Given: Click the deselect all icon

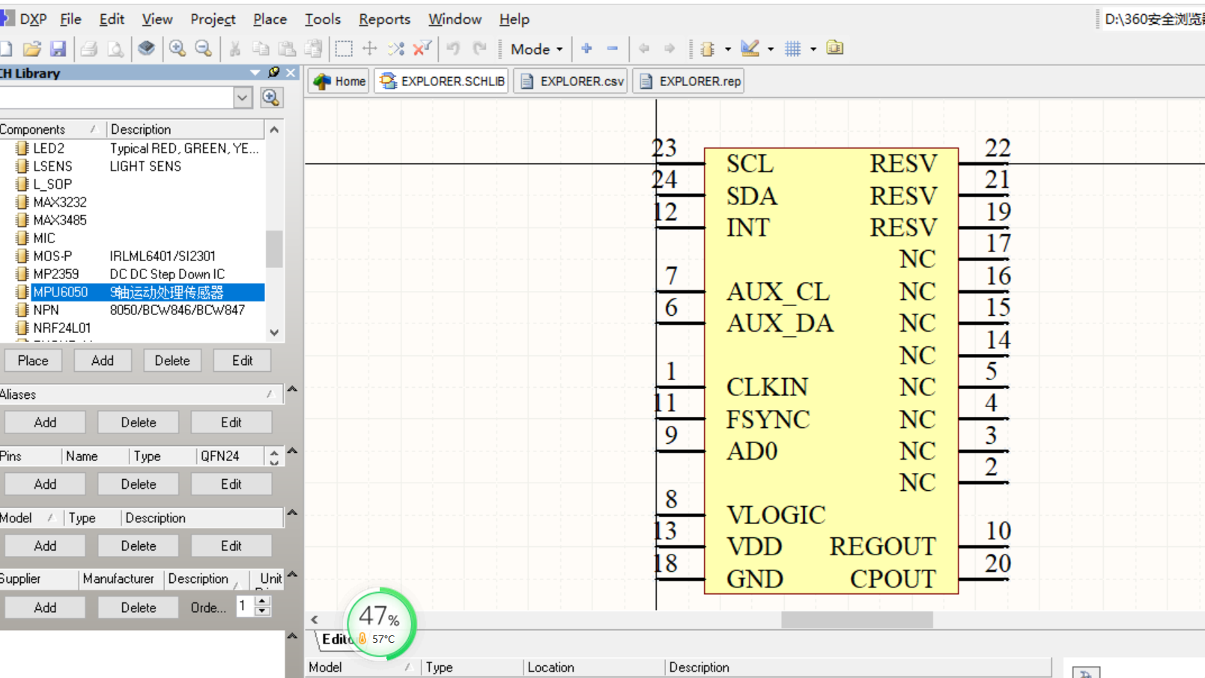Looking at the screenshot, I should point(396,49).
